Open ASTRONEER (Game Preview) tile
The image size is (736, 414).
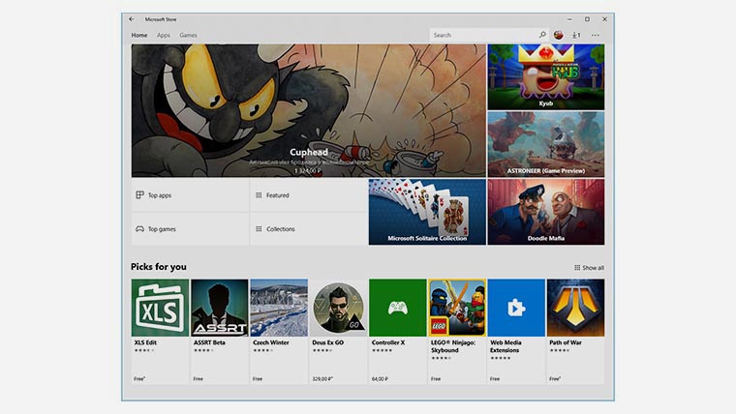coord(546,144)
